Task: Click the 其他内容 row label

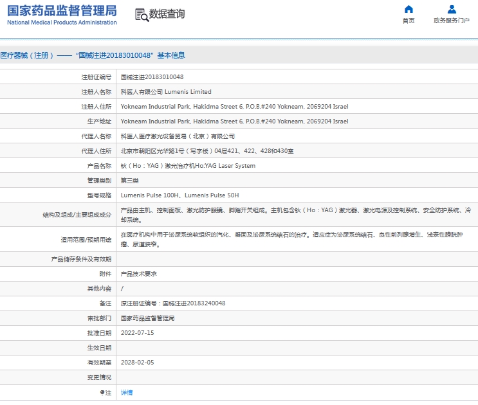Action: [x=99, y=289]
